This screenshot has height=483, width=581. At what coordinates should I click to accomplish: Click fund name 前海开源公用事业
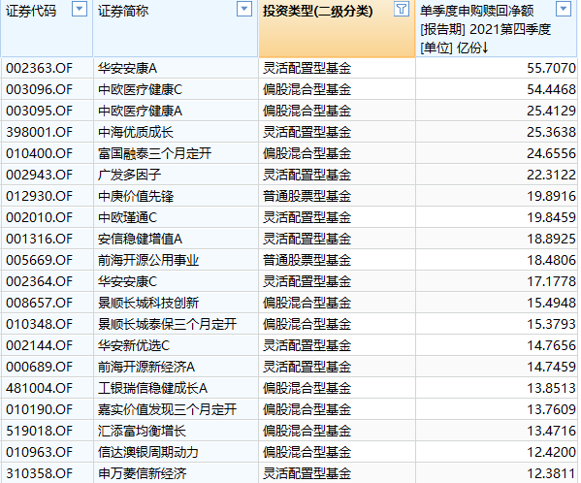click(x=148, y=260)
